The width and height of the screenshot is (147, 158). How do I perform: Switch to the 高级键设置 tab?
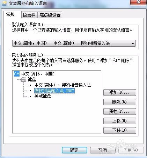tap(50, 15)
